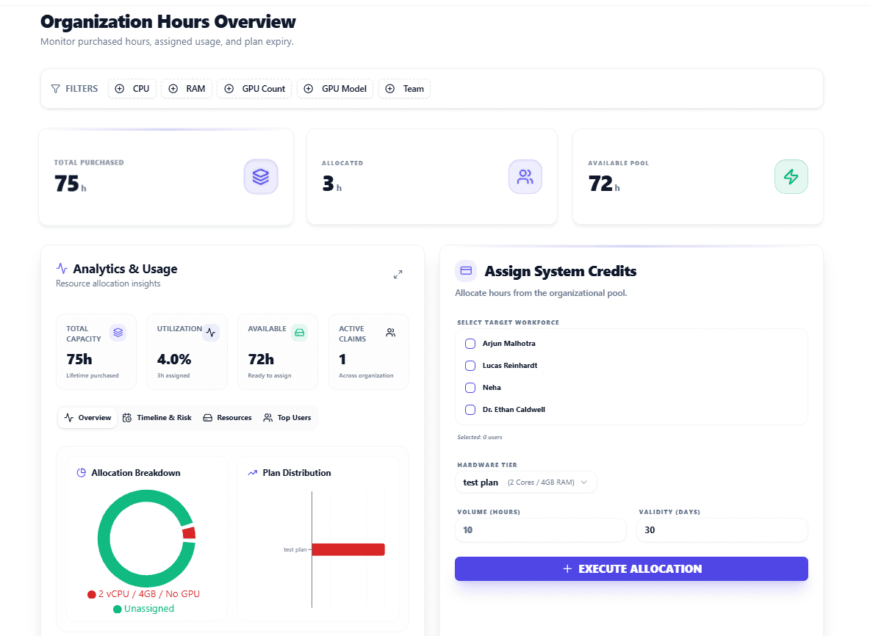
Task: Open the Resources tab
Action: coord(227,418)
